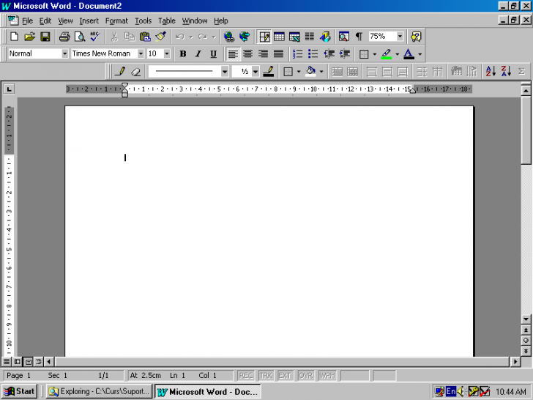Click the Windows Start button

20,391
